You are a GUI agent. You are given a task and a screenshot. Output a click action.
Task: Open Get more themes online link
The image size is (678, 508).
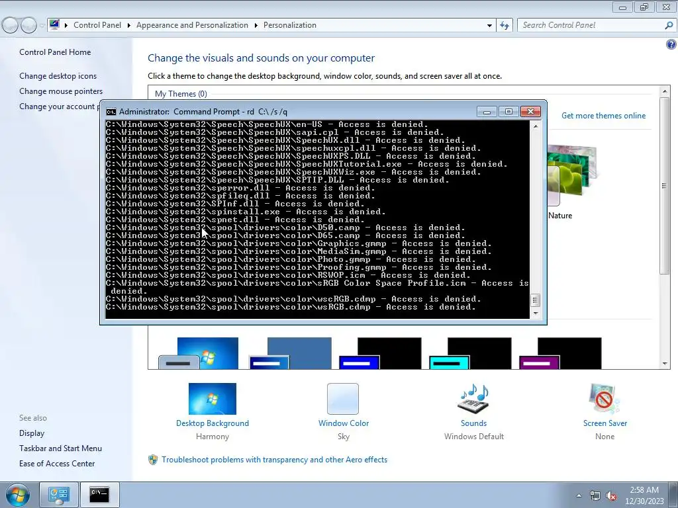point(603,116)
